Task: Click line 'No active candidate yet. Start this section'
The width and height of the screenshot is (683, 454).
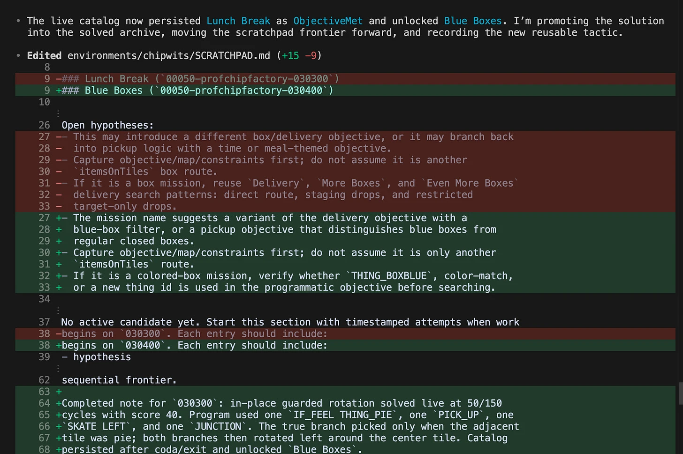Action: pos(290,322)
